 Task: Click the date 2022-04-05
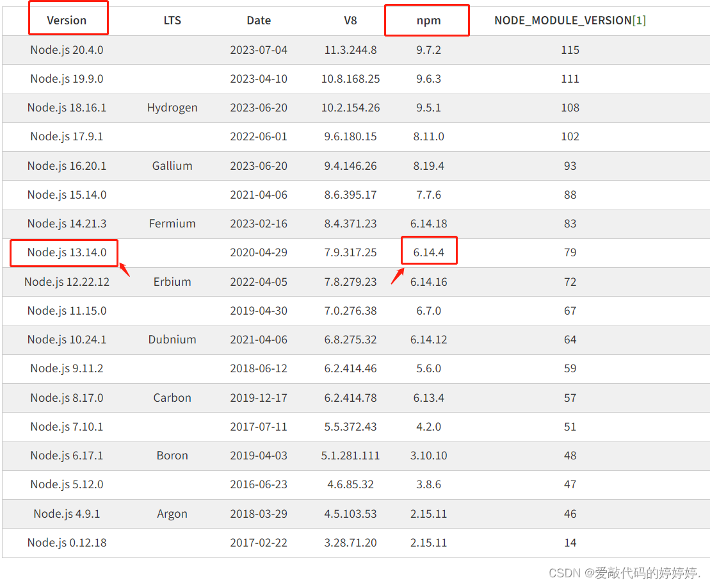coord(259,282)
